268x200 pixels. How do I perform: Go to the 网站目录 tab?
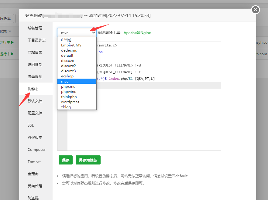pos(35,53)
